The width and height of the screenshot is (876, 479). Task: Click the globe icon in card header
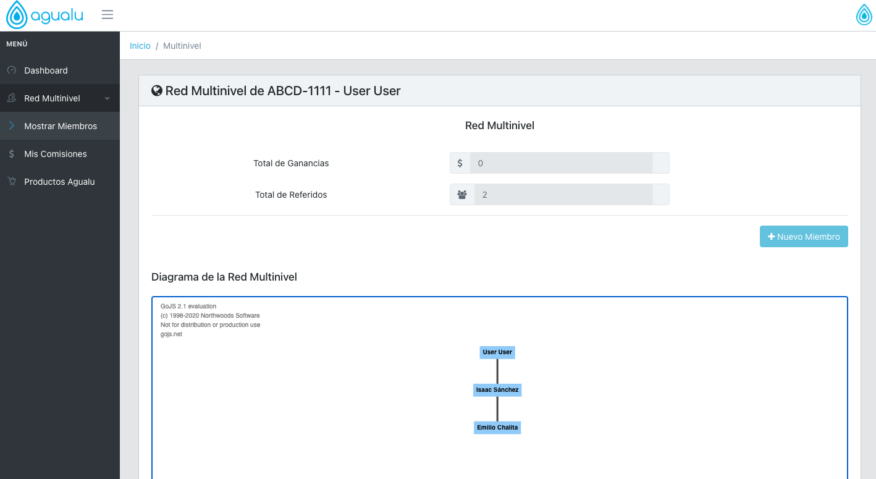(157, 91)
